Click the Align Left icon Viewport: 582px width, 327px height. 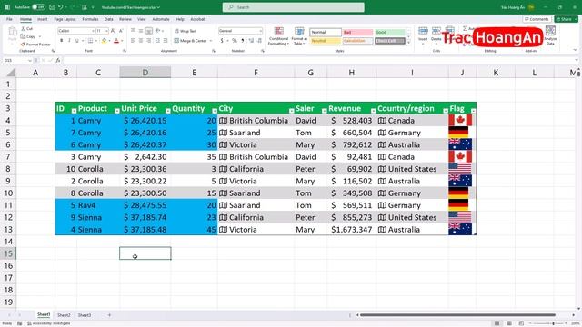(133, 40)
